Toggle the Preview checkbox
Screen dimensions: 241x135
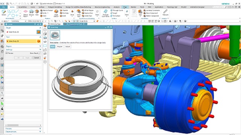pyautogui.click(x=7, y=53)
